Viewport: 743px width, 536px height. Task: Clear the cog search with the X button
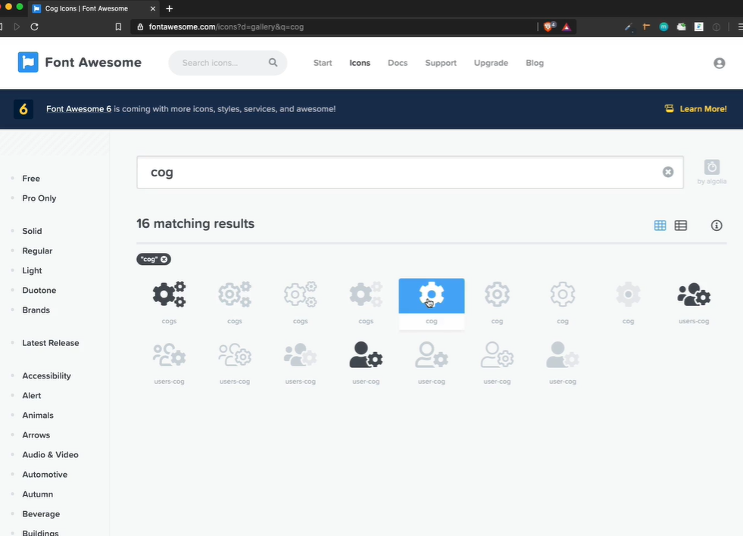668,172
